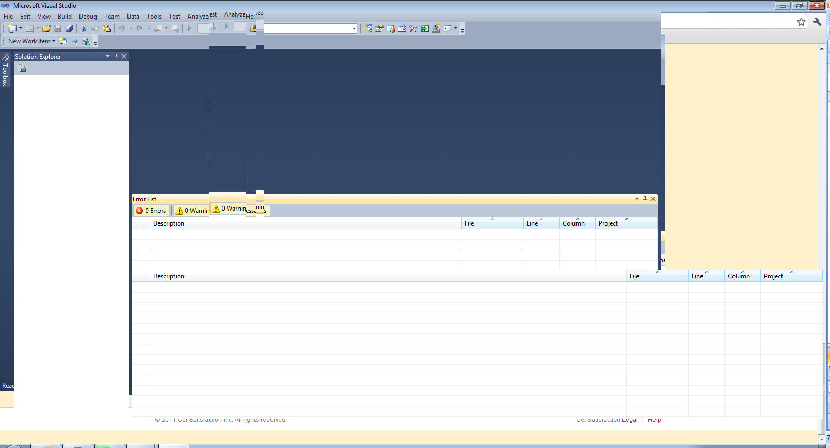Open the New Work Item dropdown
Image resolution: width=830 pixels, height=448 pixels.
31,41
